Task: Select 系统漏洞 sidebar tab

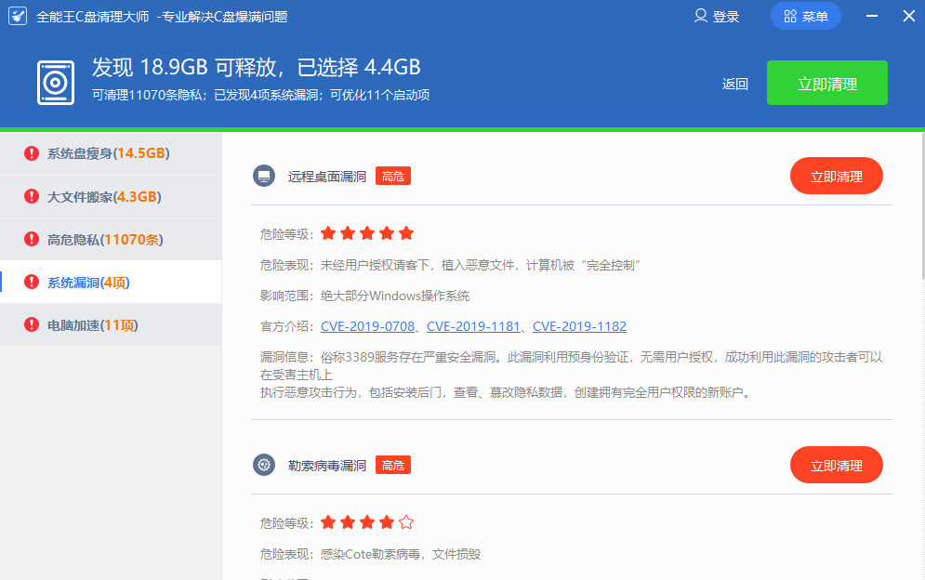Action: pos(88,283)
